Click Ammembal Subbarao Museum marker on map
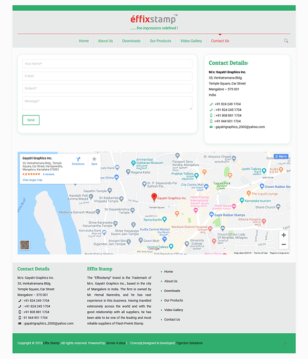The width and height of the screenshot is (308, 359). [x=133, y=163]
